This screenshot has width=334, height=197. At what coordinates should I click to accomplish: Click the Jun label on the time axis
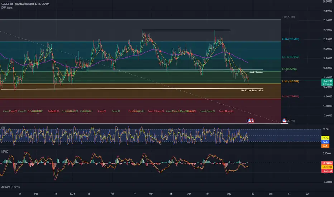click(x=271, y=194)
